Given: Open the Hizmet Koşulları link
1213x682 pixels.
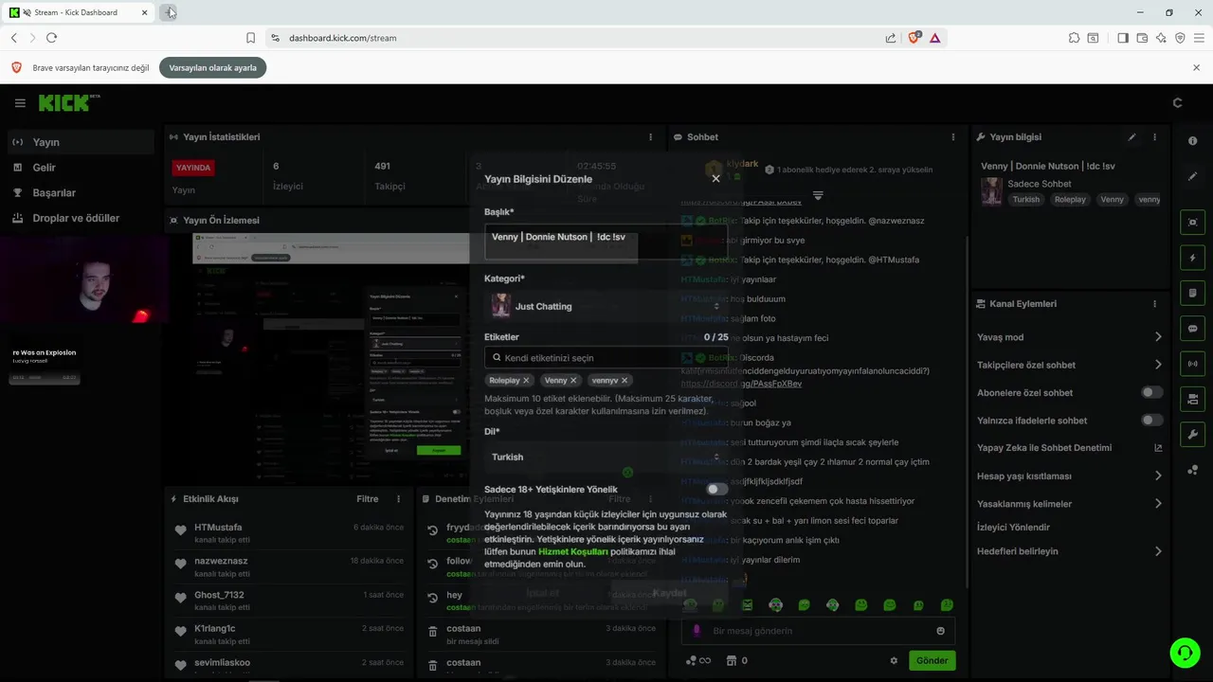Looking at the screenshot, I should (x=573, y=551).
